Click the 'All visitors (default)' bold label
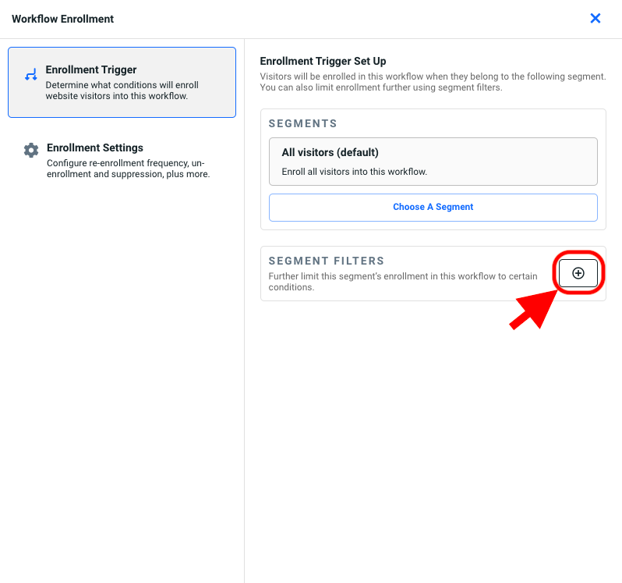This screenshot has width=622, height=583. pos(330,153)
